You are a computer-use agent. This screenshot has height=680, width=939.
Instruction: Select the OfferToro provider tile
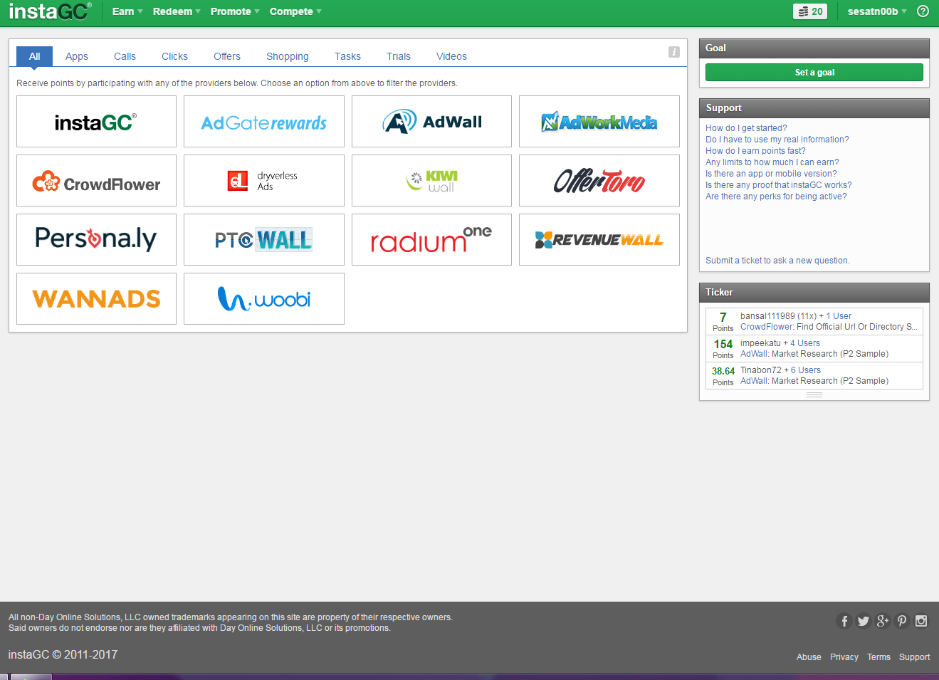tap(599, 181)
